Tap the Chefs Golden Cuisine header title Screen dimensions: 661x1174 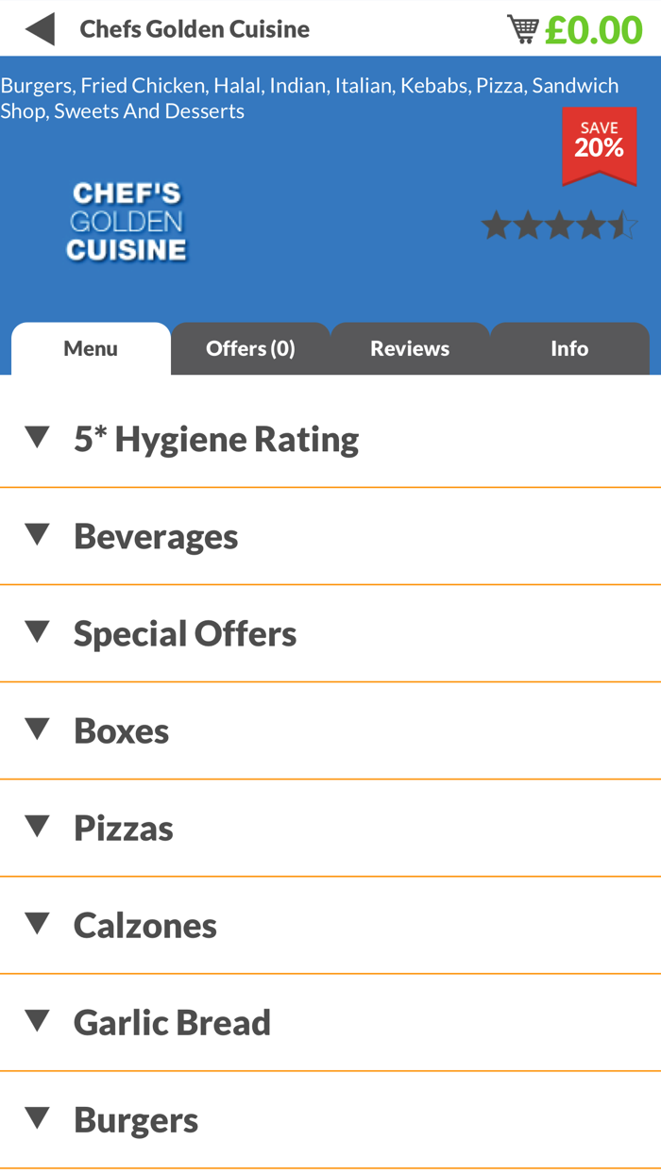tap(195, 29)
